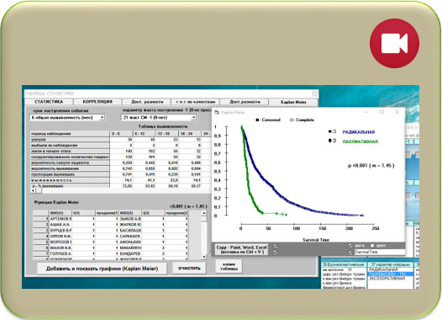Select the 'вероятность смерти пациента' row header
Screen dimensions: 442x320
coord(70,163)
